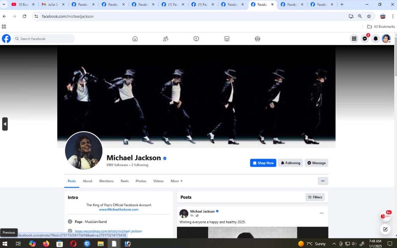
Task: Open the All Bookmarks folder
Action: [x=381, y=26]
